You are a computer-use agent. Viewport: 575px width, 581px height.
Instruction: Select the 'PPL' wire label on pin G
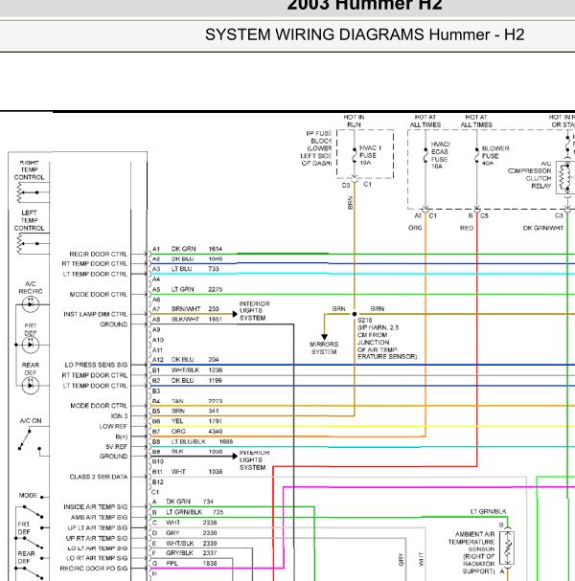pyautogui.click(x=172, y=563)
